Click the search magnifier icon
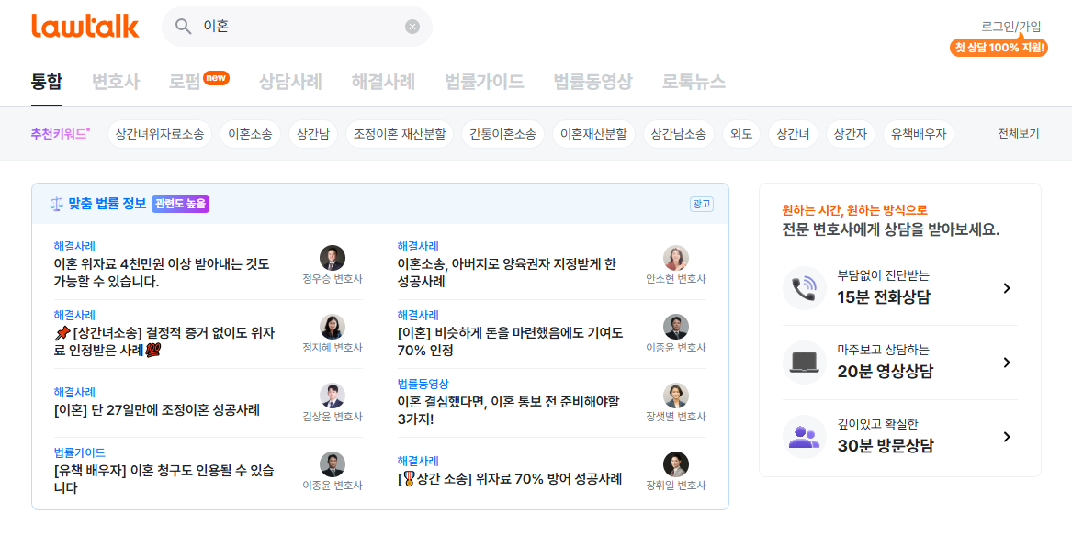Screen dimensions: 1072x547 pos(184,27)
